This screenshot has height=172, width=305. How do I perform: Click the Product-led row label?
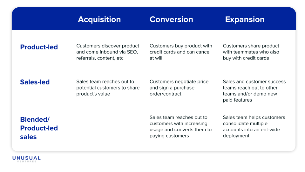click(x=39, y=47)
